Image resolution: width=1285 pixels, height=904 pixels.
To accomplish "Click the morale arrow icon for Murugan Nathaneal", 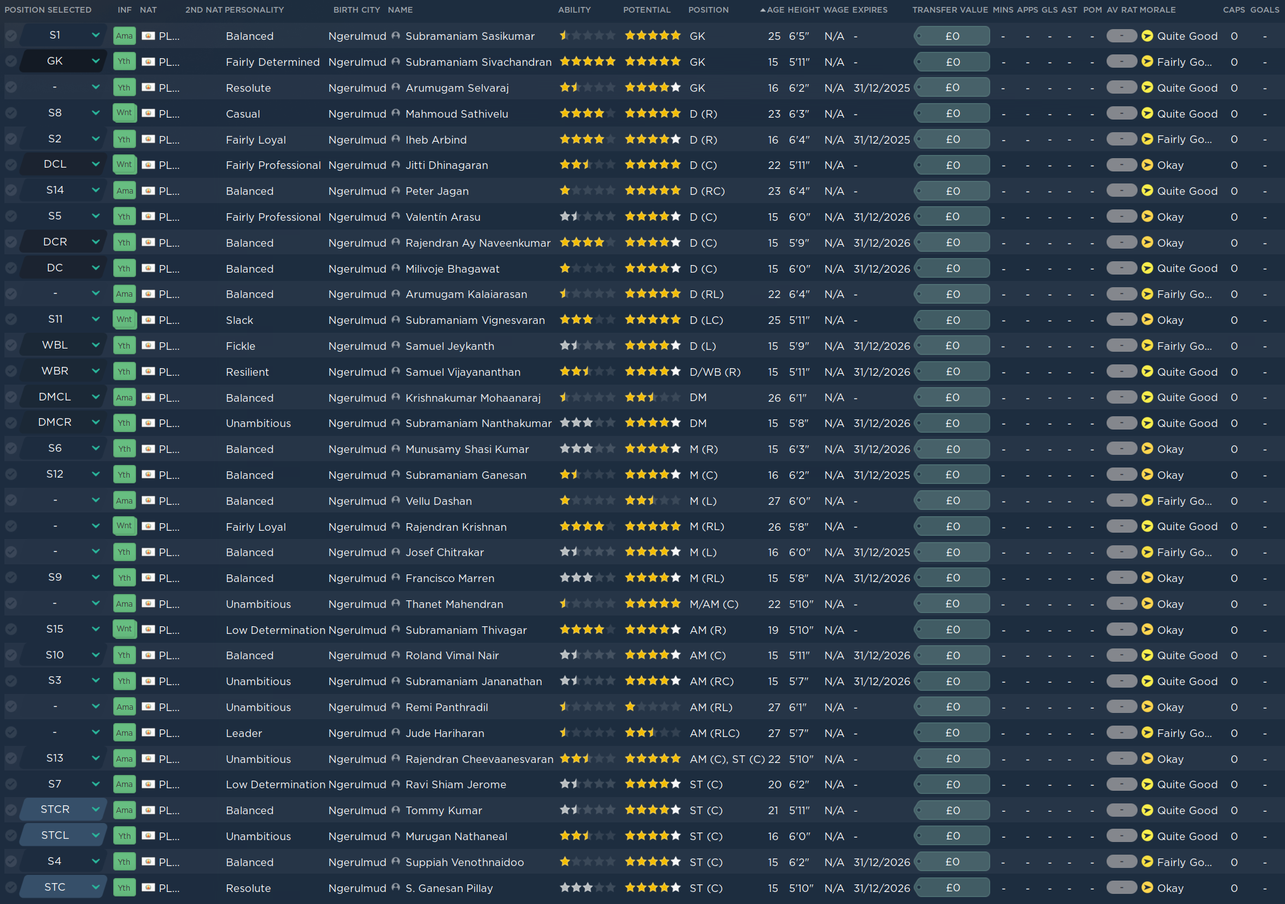I will (x=1147, y=836).
